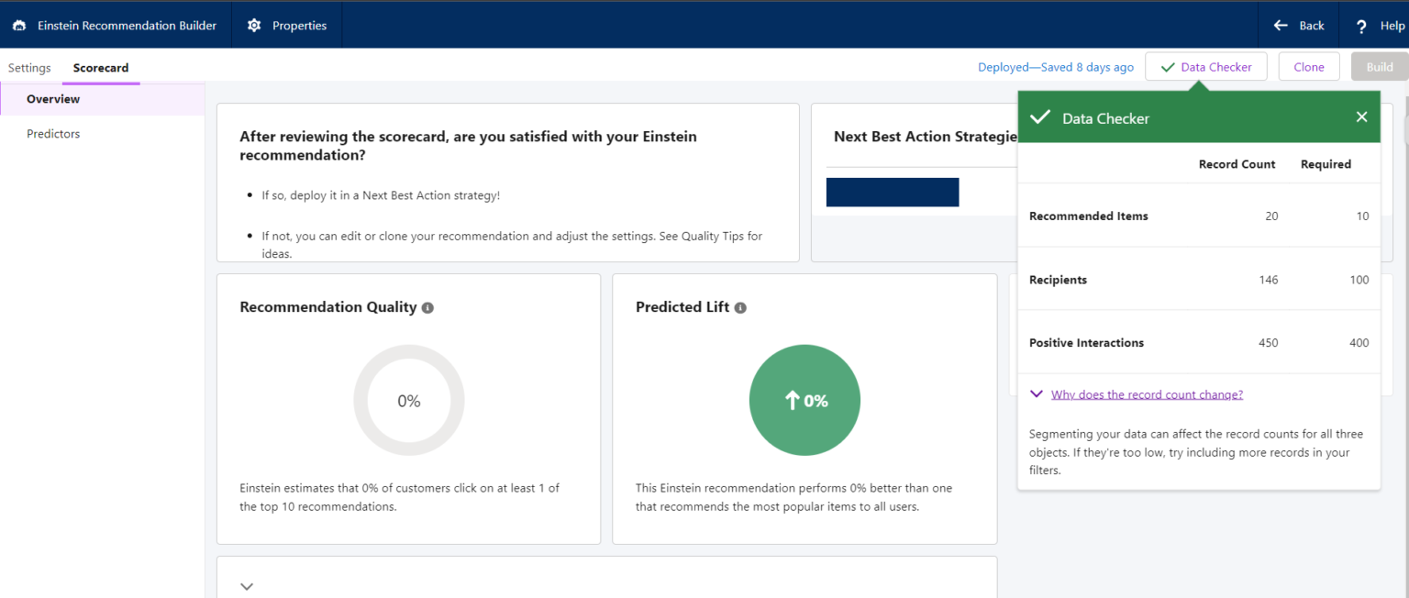The height and width of the screenshot is (598, 1409).
Task: Switch to the Settings tab
Action: tap(29, 67)
